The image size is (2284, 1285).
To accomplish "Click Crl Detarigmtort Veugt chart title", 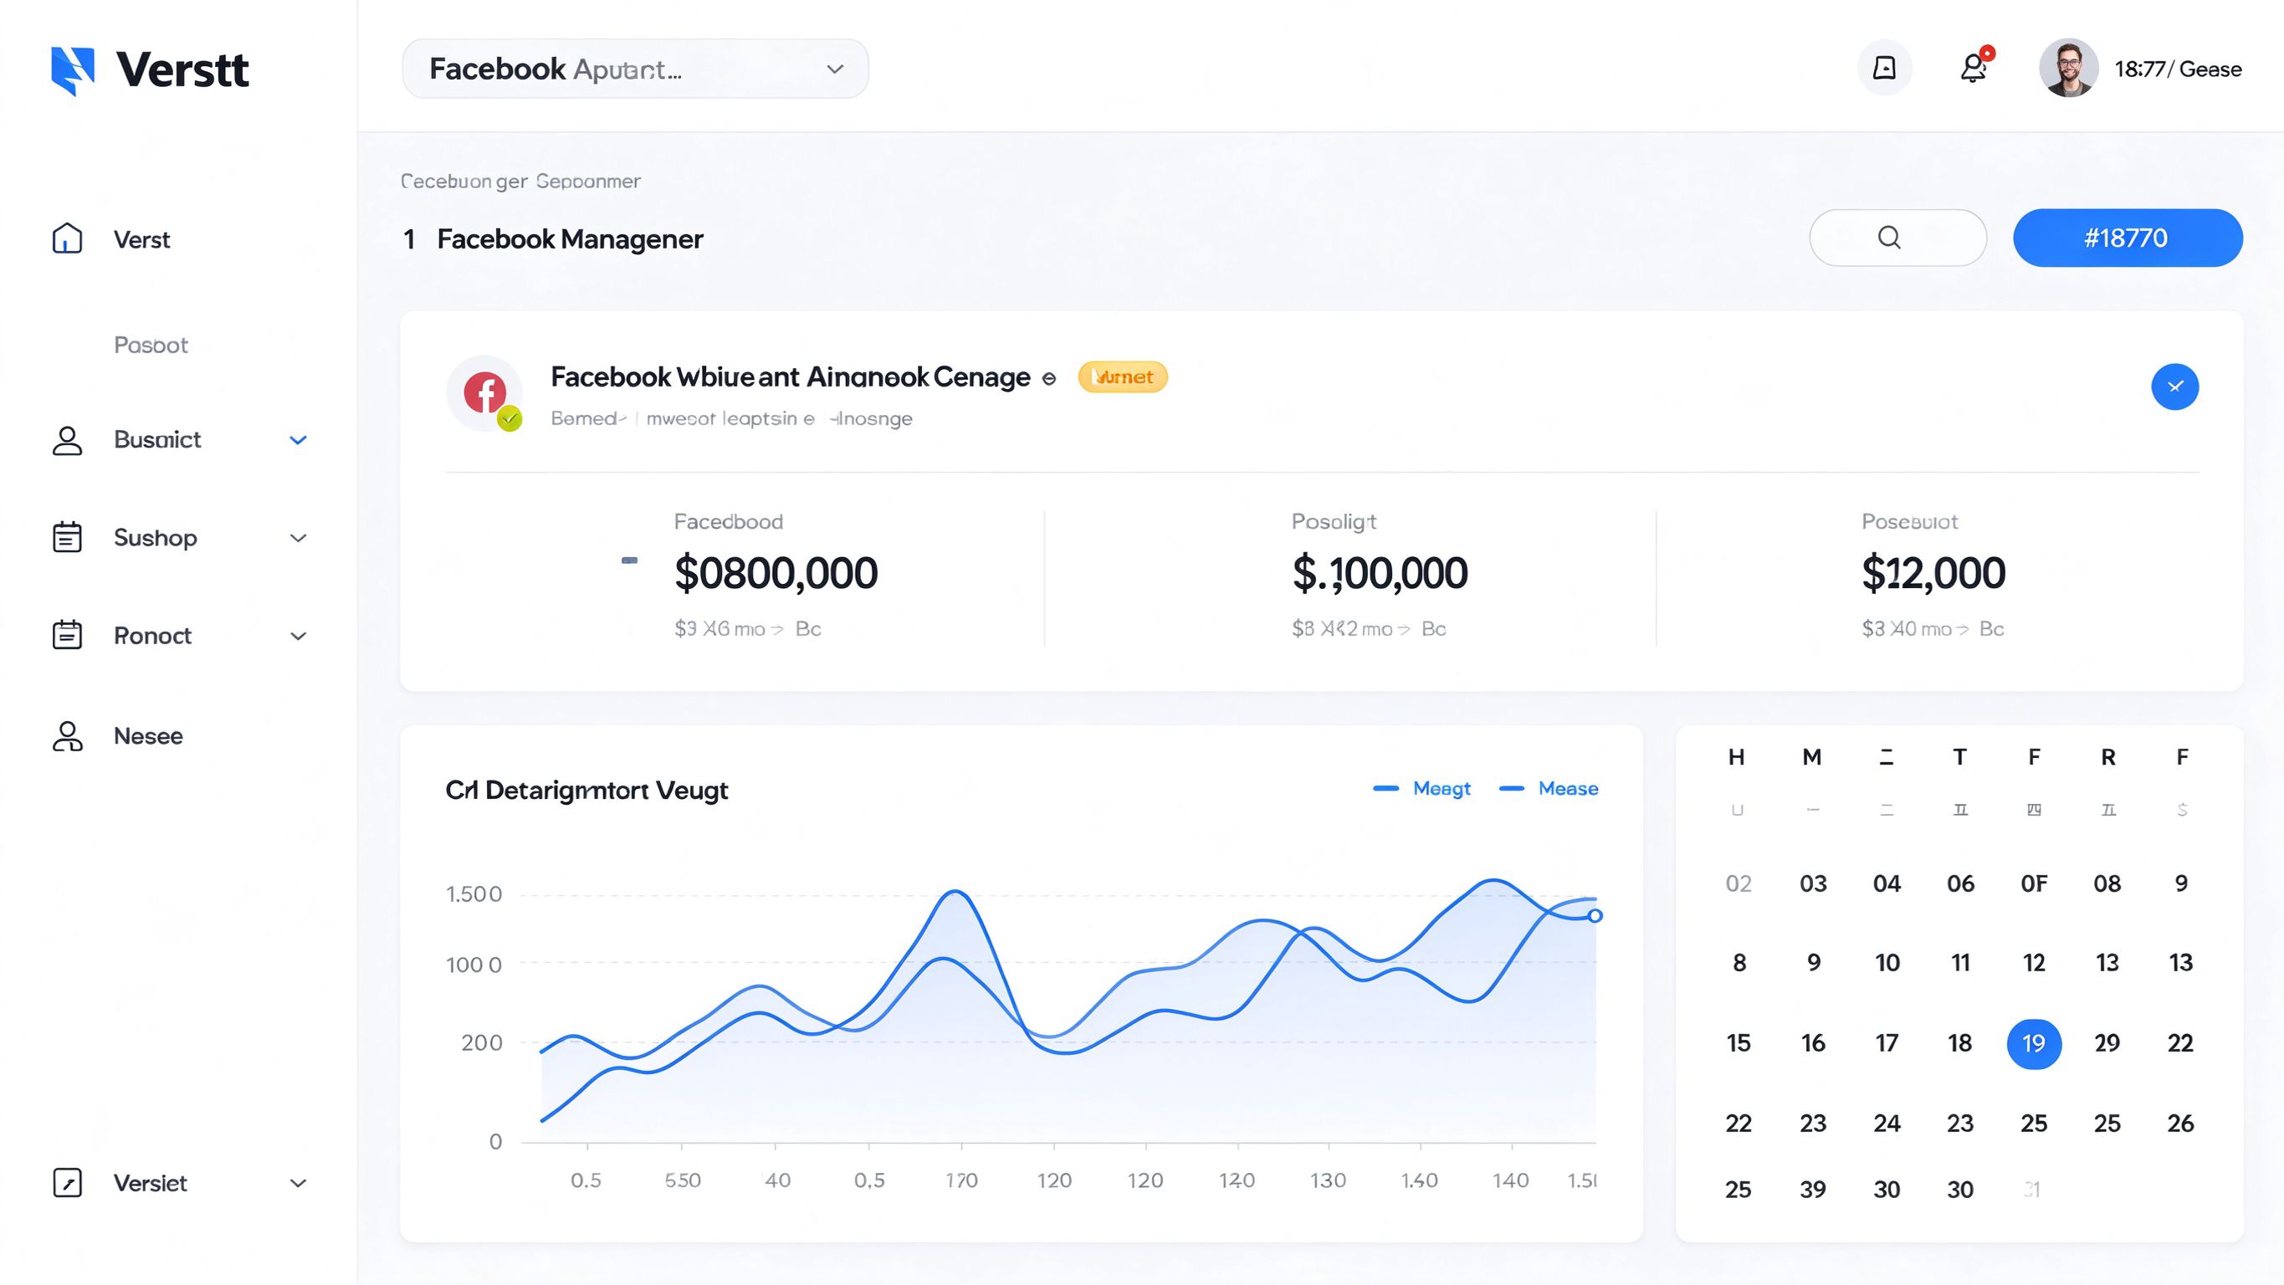I will click(x=586, y=790).
